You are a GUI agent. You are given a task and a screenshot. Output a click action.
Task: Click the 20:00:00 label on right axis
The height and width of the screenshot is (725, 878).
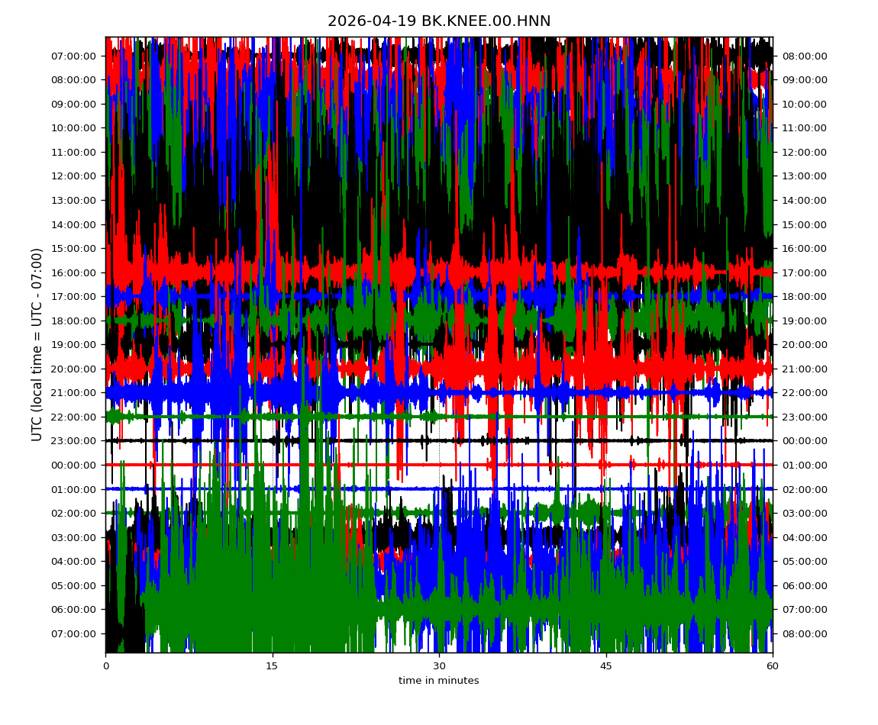pyautogui.click(x=804, y=344)
